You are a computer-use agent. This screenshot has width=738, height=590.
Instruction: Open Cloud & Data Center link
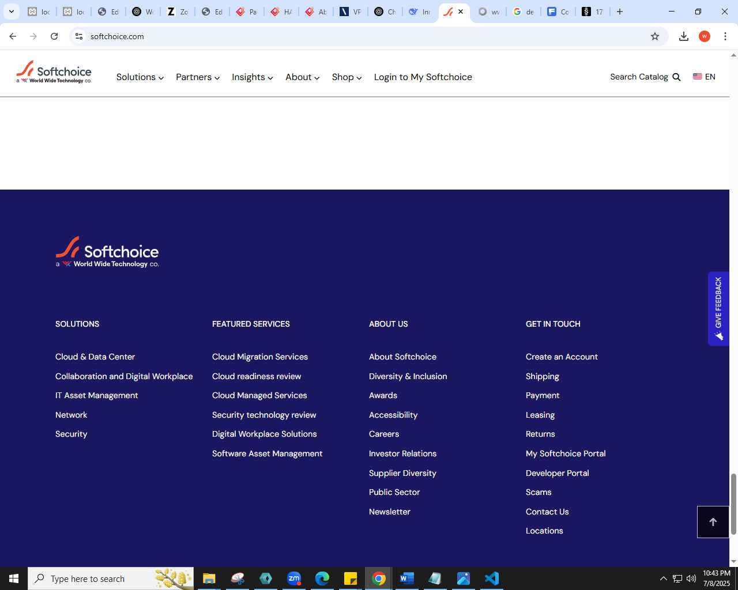click(95, 357)
